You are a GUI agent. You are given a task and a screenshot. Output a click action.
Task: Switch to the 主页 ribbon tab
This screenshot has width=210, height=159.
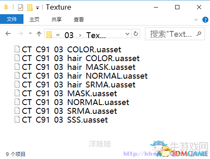34,19
